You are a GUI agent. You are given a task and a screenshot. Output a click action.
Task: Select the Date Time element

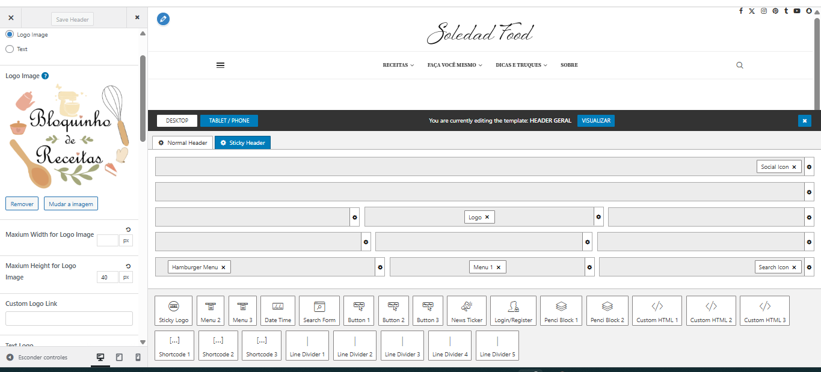point(278,311)
